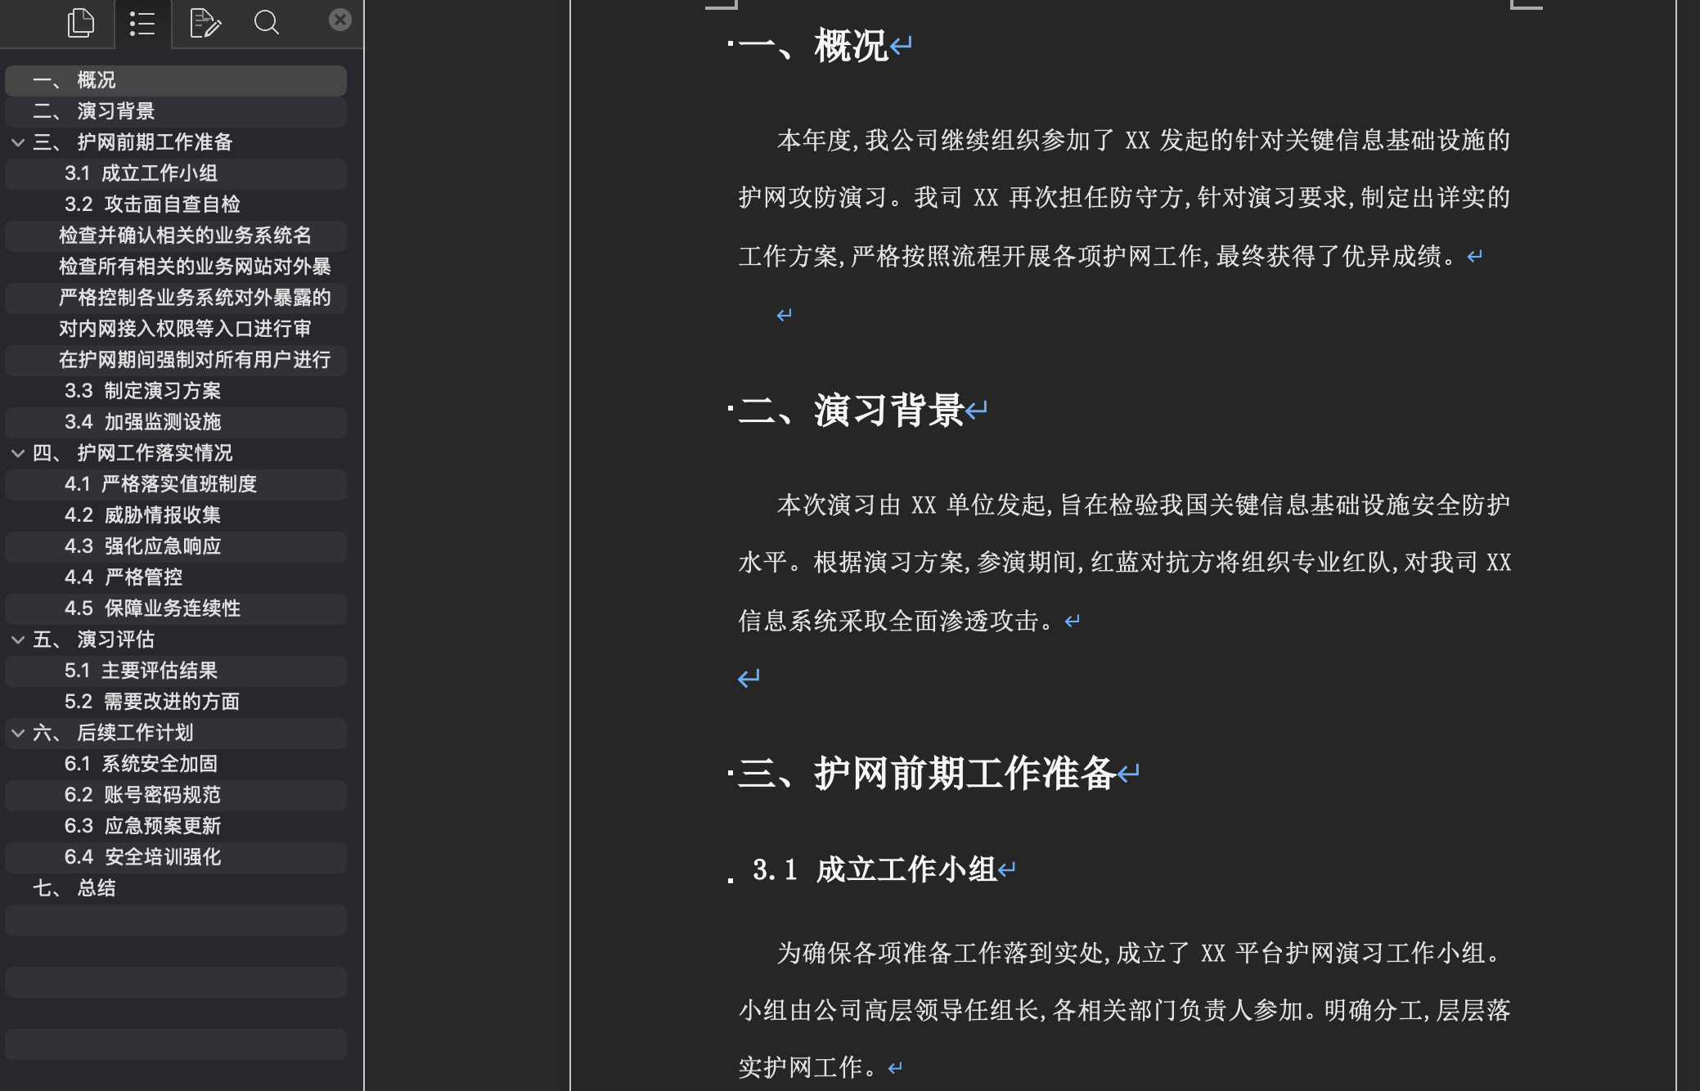Select 3.2 攻击面自查自检 in outline

pos(152,204)
